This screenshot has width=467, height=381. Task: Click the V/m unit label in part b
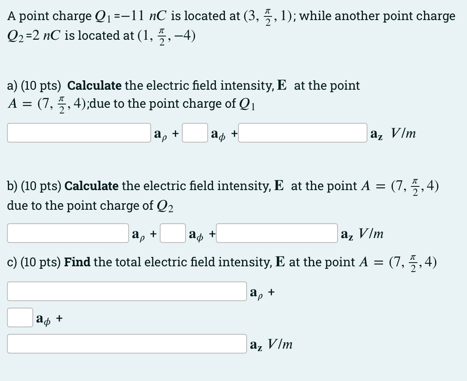(x=371, y=233)
